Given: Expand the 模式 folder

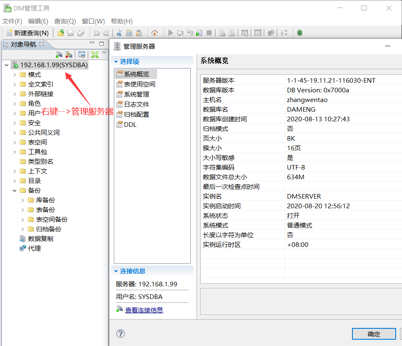Looking at the screenshot, I should tap(15, 75).
